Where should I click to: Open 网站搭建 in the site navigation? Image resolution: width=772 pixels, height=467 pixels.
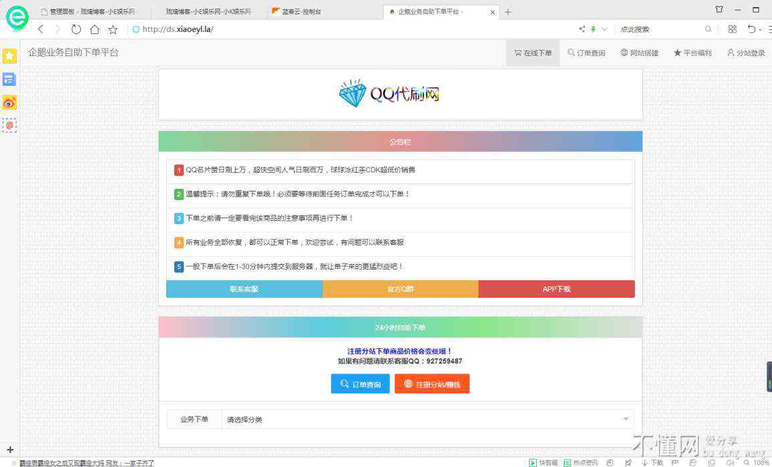point(640,53)
